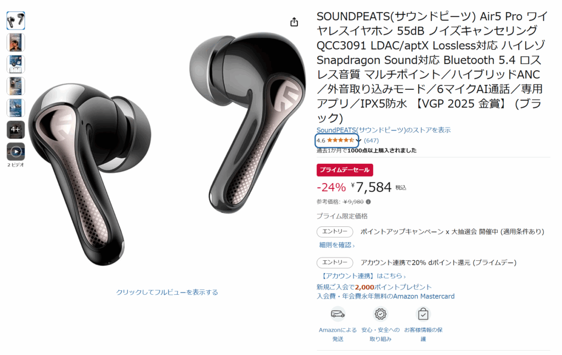Open the video thumbnail with play icon

click(16, 152)
